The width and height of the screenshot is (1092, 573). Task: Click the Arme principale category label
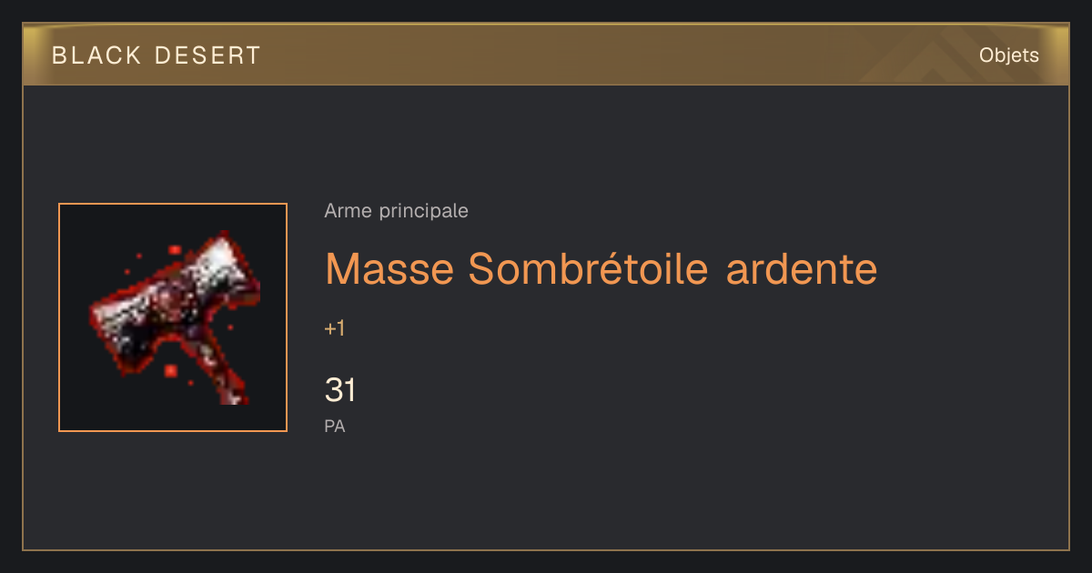click(x=396, y=211)
